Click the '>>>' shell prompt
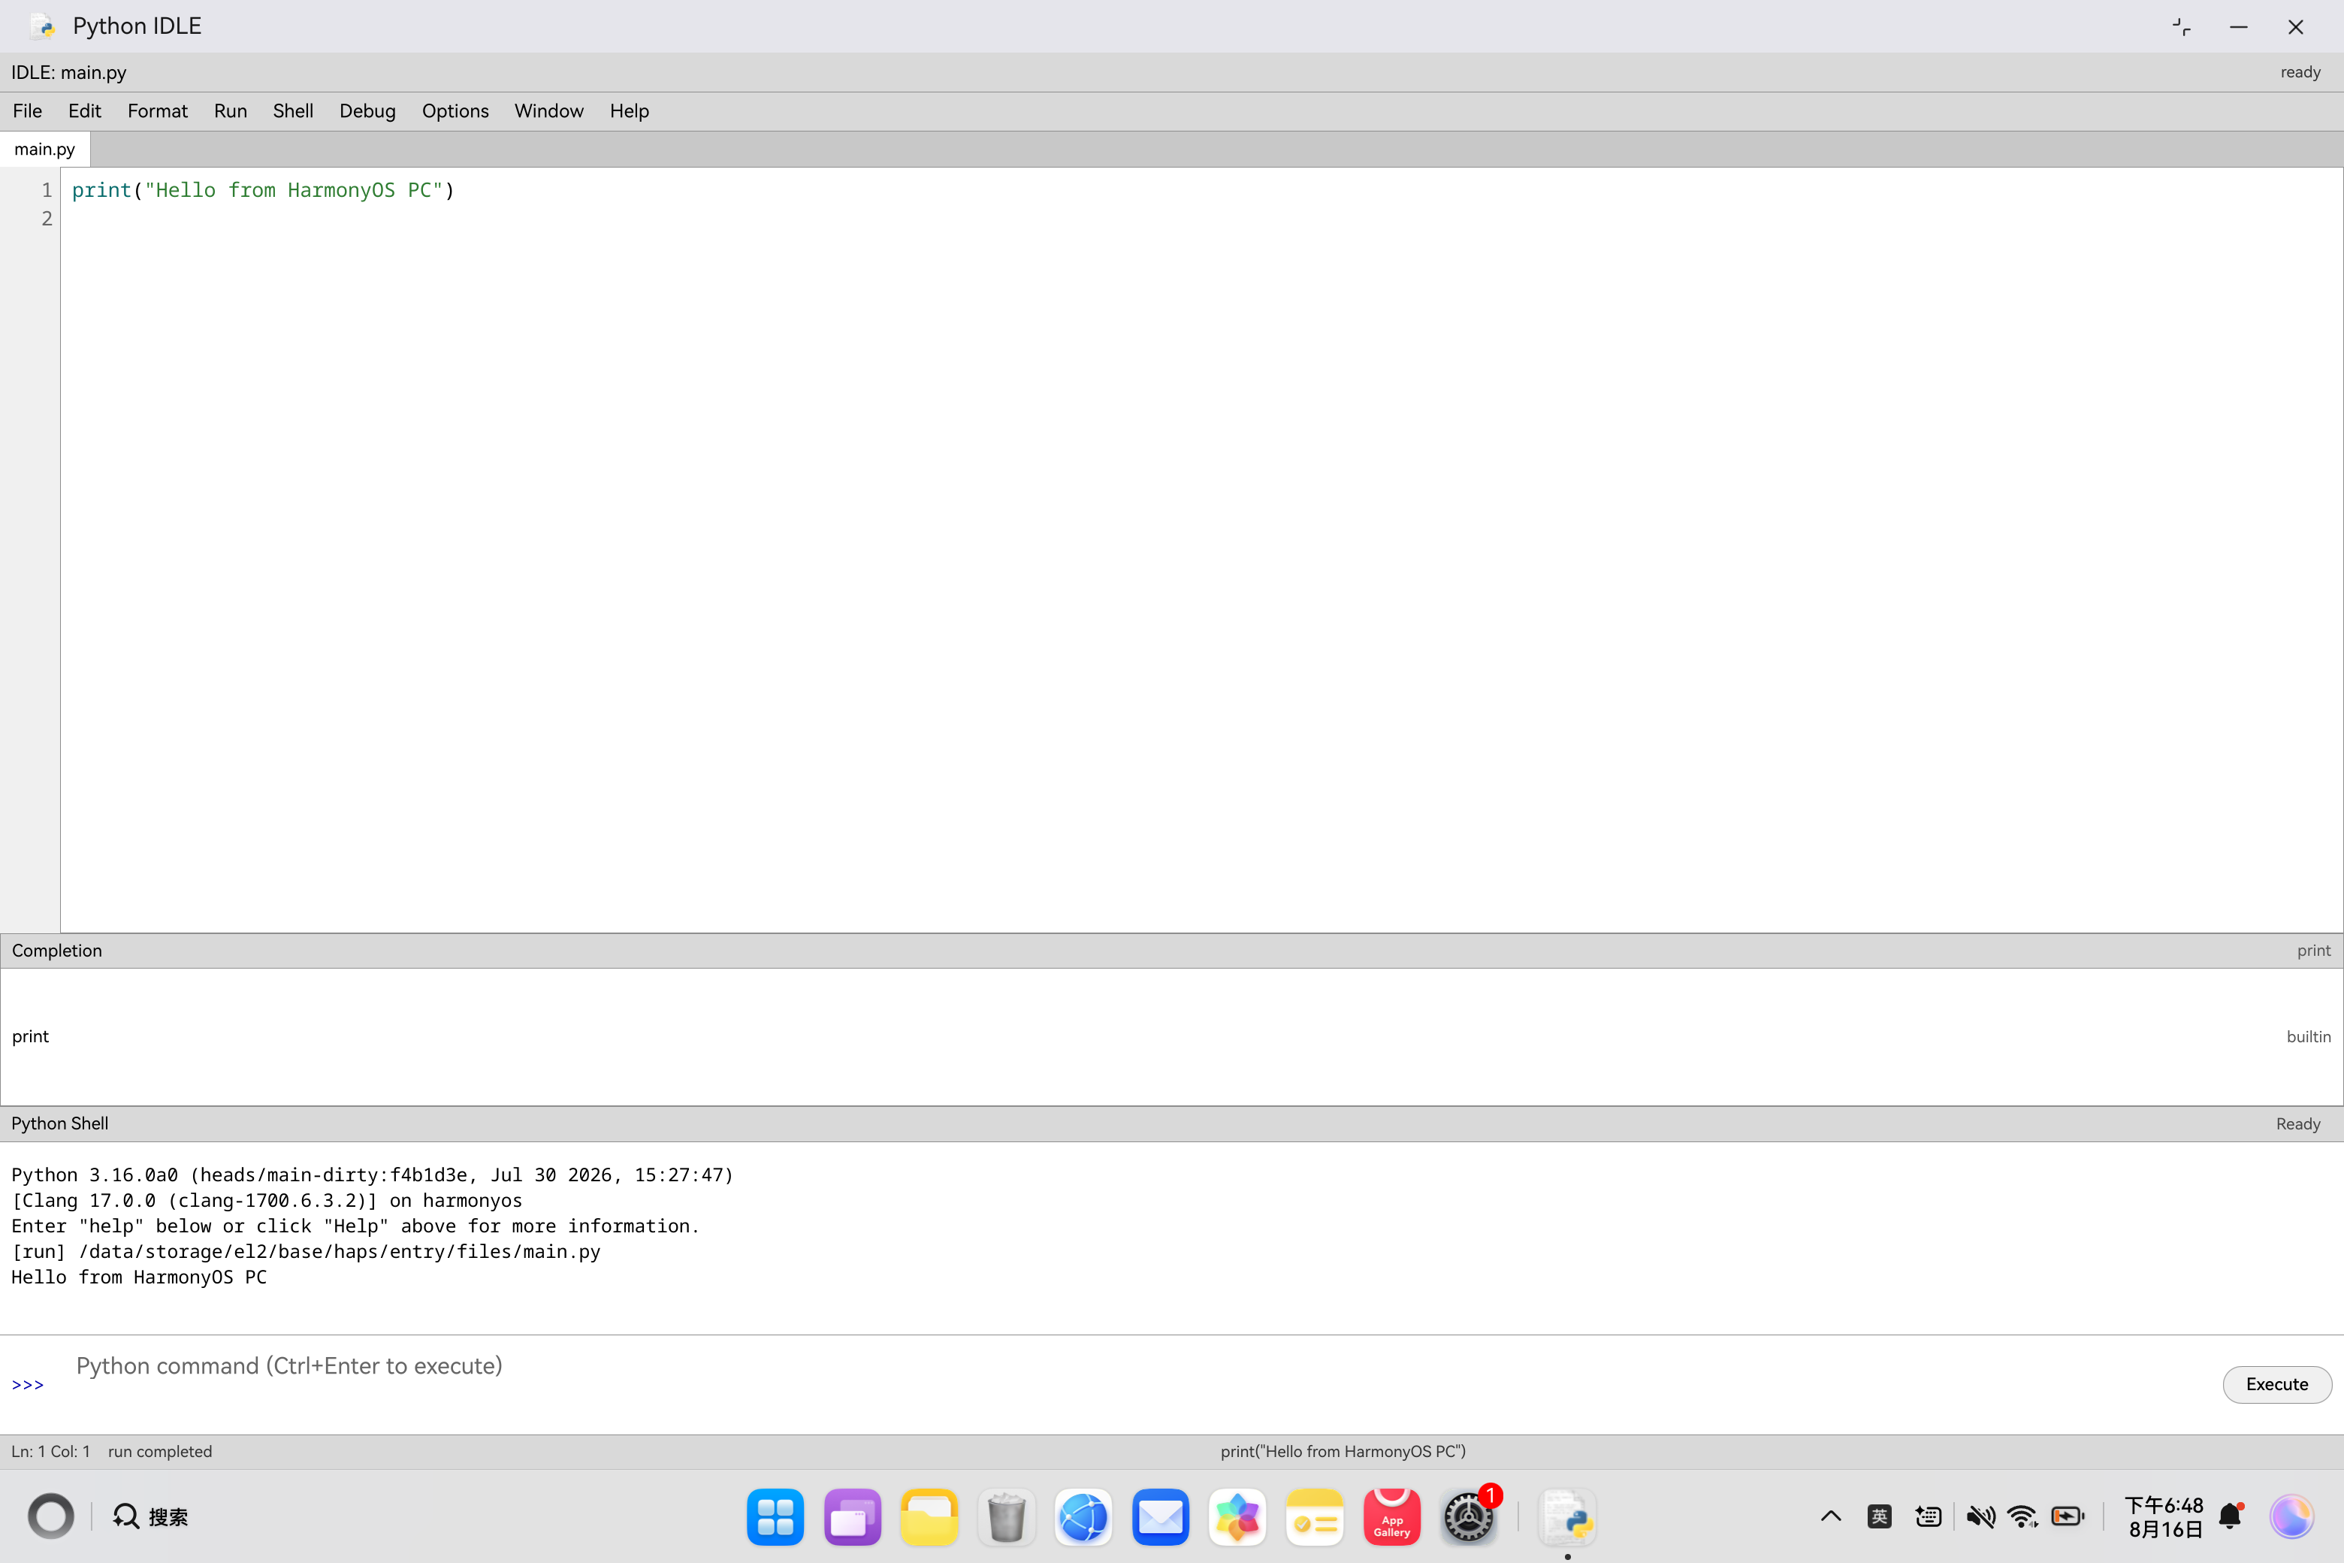Viewport: 2344px width, 1563px height. tap(28, 1385)
